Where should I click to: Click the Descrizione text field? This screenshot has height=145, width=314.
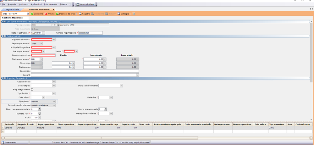point(85,71)
